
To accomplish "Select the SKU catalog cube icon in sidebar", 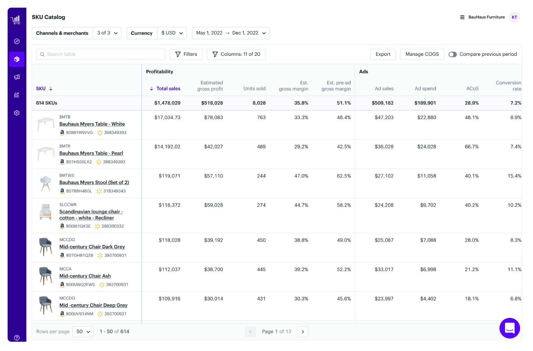I will (x=16, y=59).
